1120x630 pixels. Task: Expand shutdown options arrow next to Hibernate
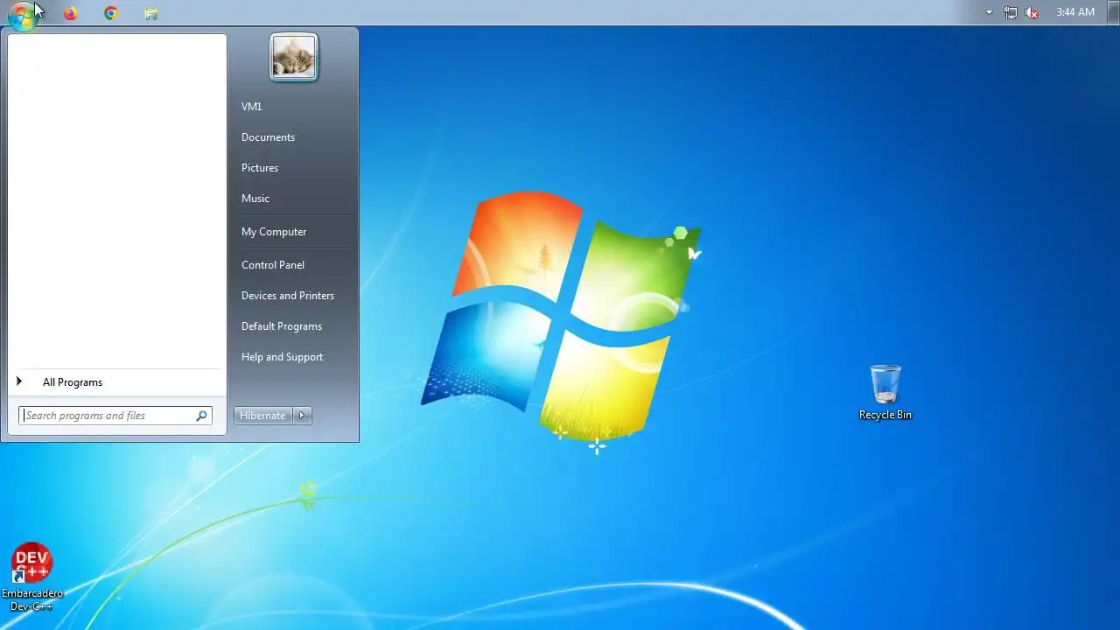click(x=302, y=416)
